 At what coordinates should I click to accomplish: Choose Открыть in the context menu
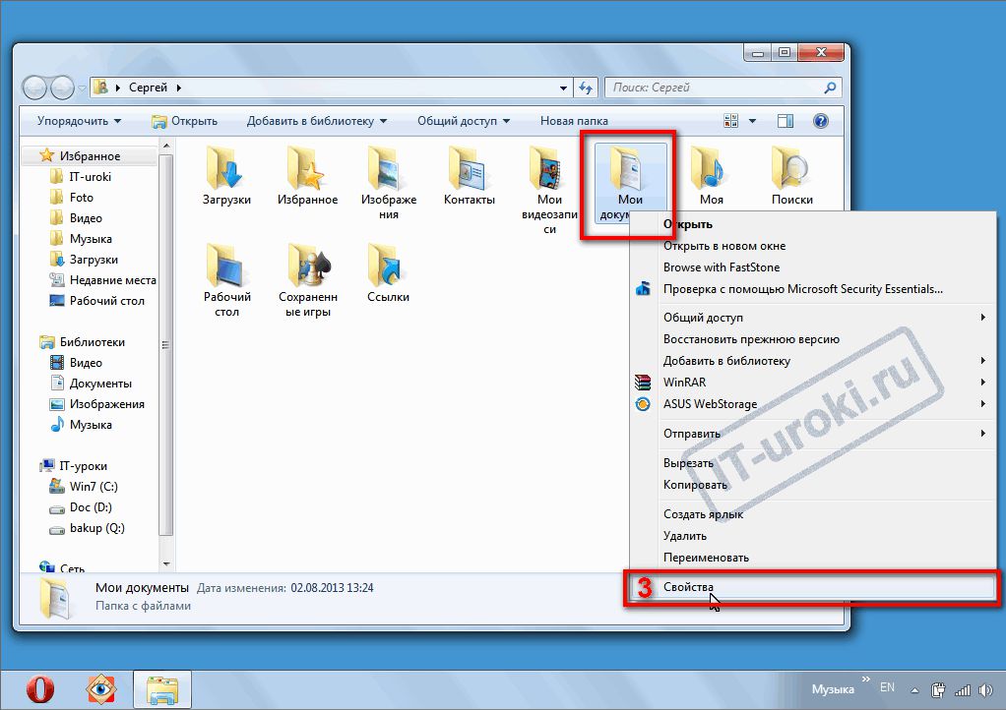[x=813, y=224]
